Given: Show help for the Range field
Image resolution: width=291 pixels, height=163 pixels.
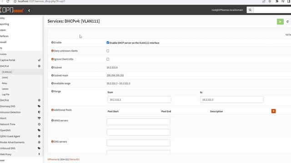Looking at the screenshot, I should coord(52,91).
